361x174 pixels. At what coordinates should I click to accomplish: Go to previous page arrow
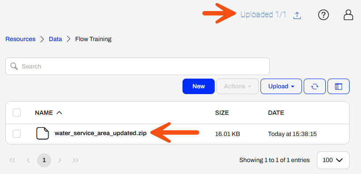pos(28,160)
